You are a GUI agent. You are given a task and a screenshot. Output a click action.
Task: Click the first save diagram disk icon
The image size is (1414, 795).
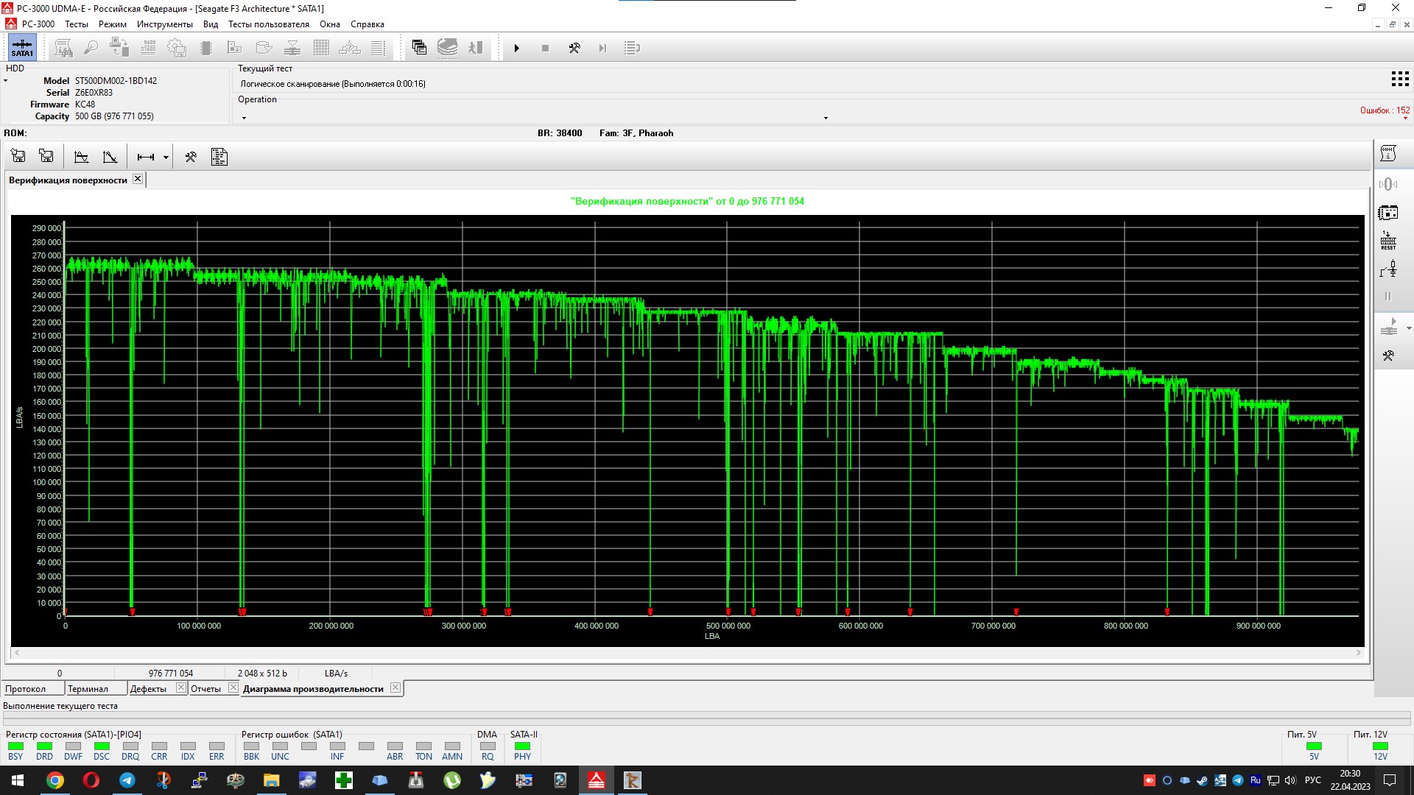18,156
